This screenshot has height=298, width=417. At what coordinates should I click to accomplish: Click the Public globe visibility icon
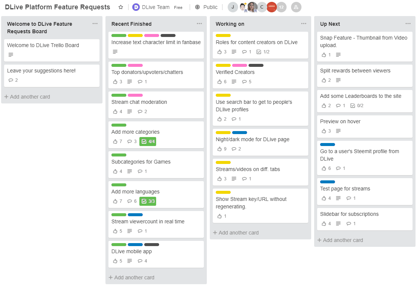tap(198, 7)
